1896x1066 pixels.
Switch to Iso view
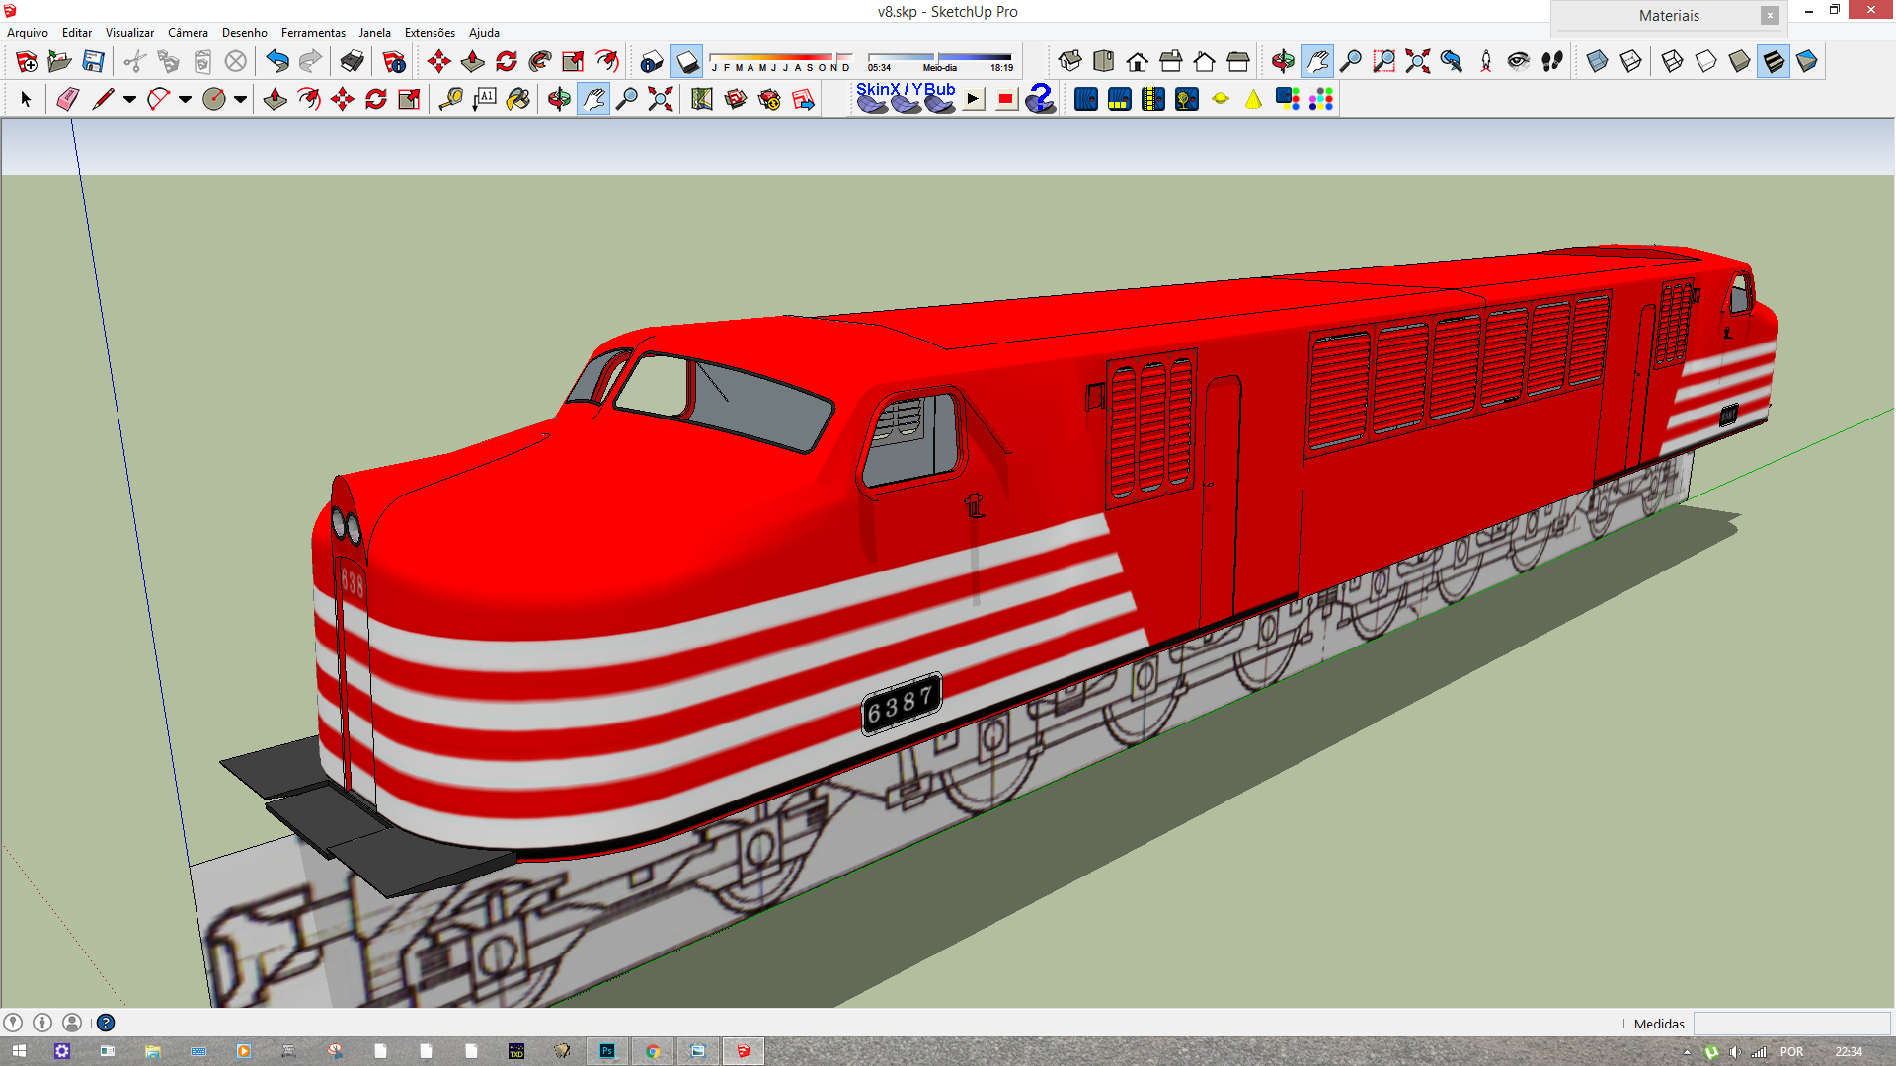(x=1070, y=62)
